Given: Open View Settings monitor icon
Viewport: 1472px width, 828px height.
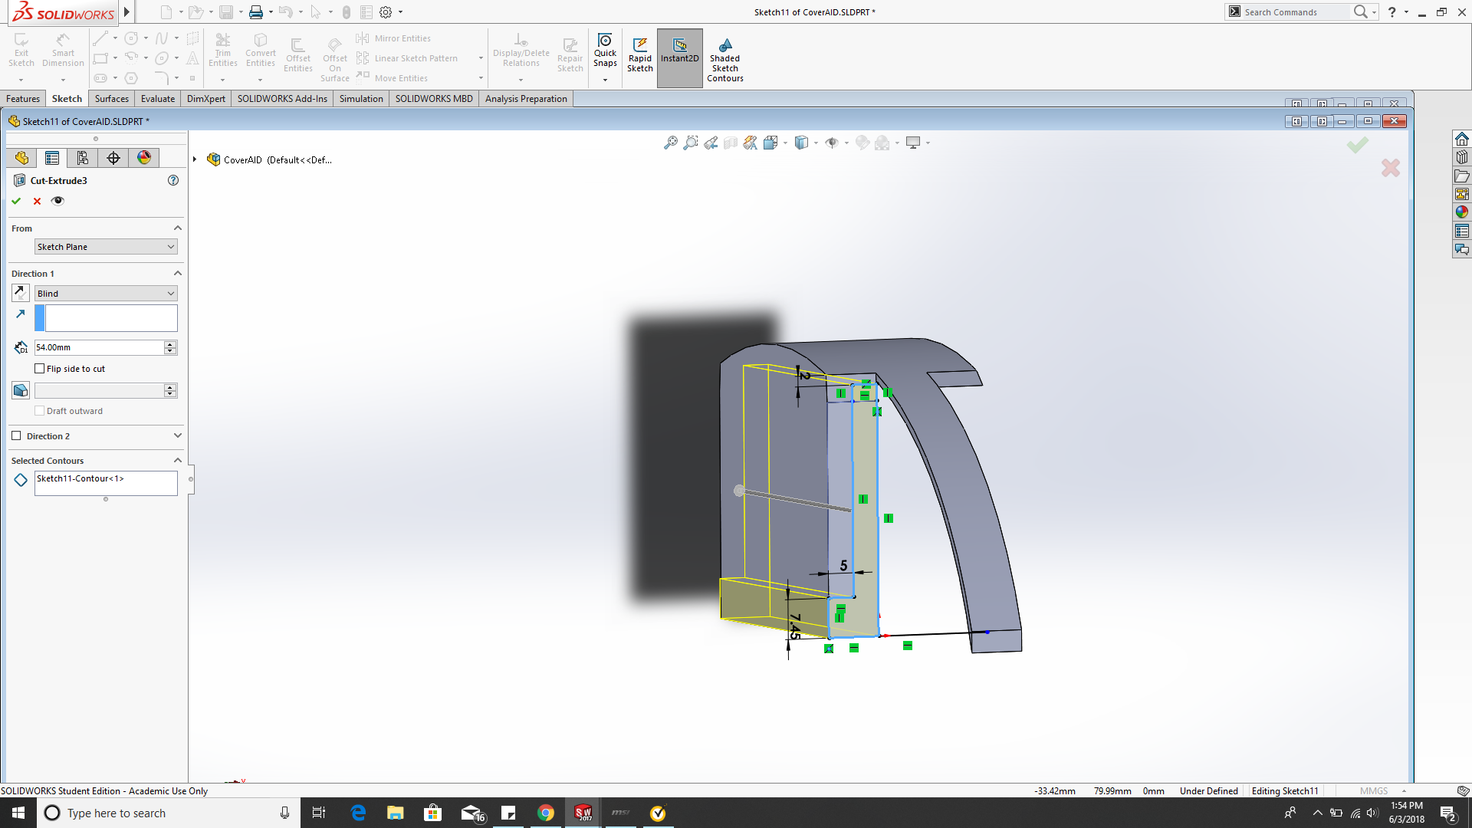Looking at the screenshot, I should coord(913,143).
